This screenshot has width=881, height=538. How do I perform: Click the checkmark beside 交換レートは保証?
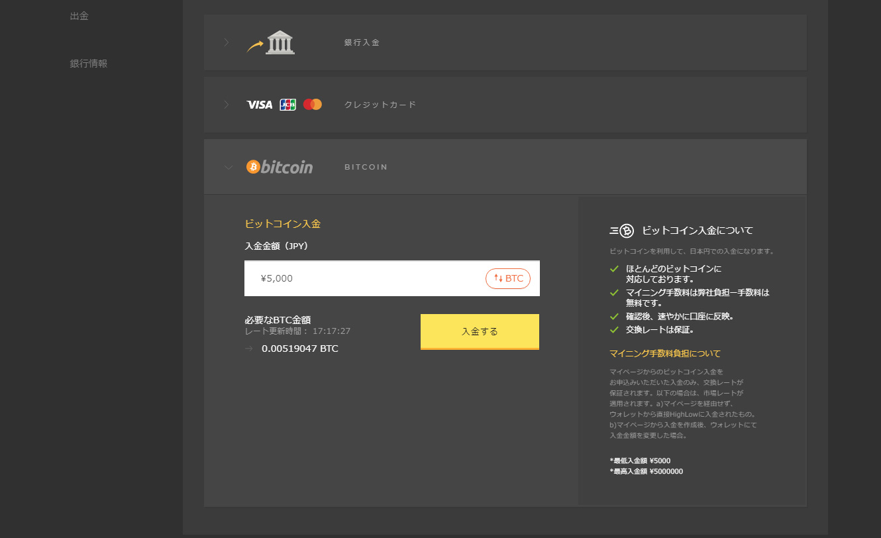click(614, 329)
